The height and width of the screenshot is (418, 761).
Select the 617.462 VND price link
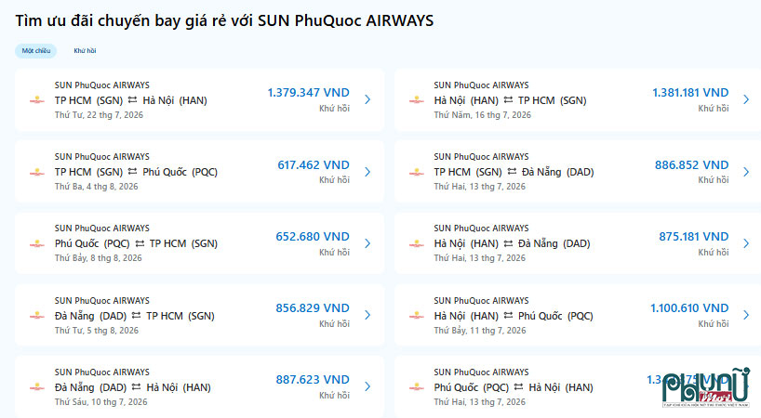coord(314,165)
